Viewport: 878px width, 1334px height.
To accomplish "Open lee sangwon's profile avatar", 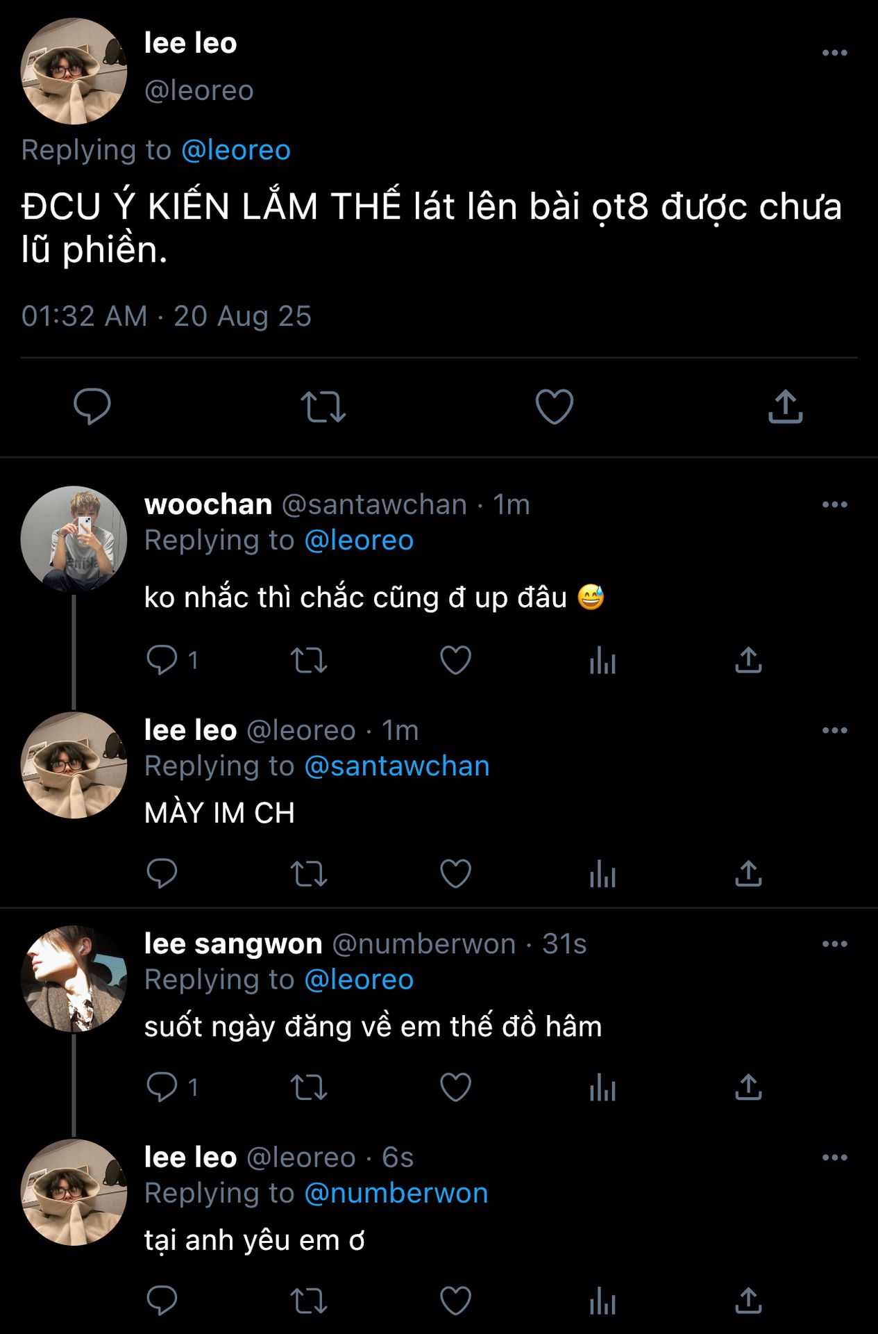I will coord(74,978).
